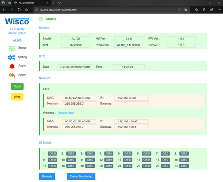Image resolution: width=223 pixels, height=182 pixels.
Task: Click the Wisco logo
Action: [x=17, y=21]
